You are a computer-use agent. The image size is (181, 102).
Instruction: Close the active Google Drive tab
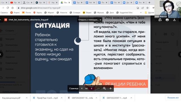(x=69, y=3)
